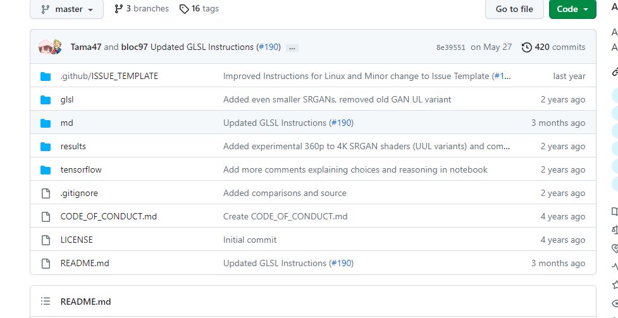Expand the green Code dropdown button
Viewport: 618px width, 318px height.
click(x=572, y=9)
